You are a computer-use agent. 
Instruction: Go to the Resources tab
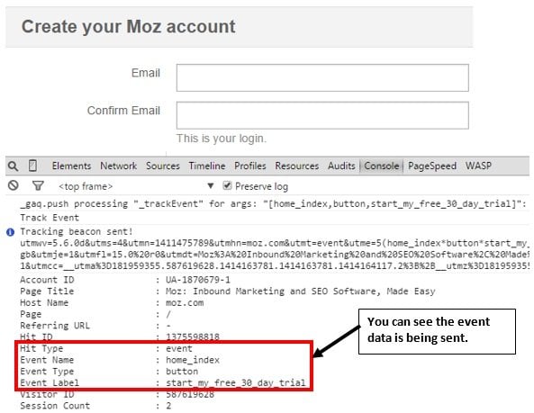[297, 166]
